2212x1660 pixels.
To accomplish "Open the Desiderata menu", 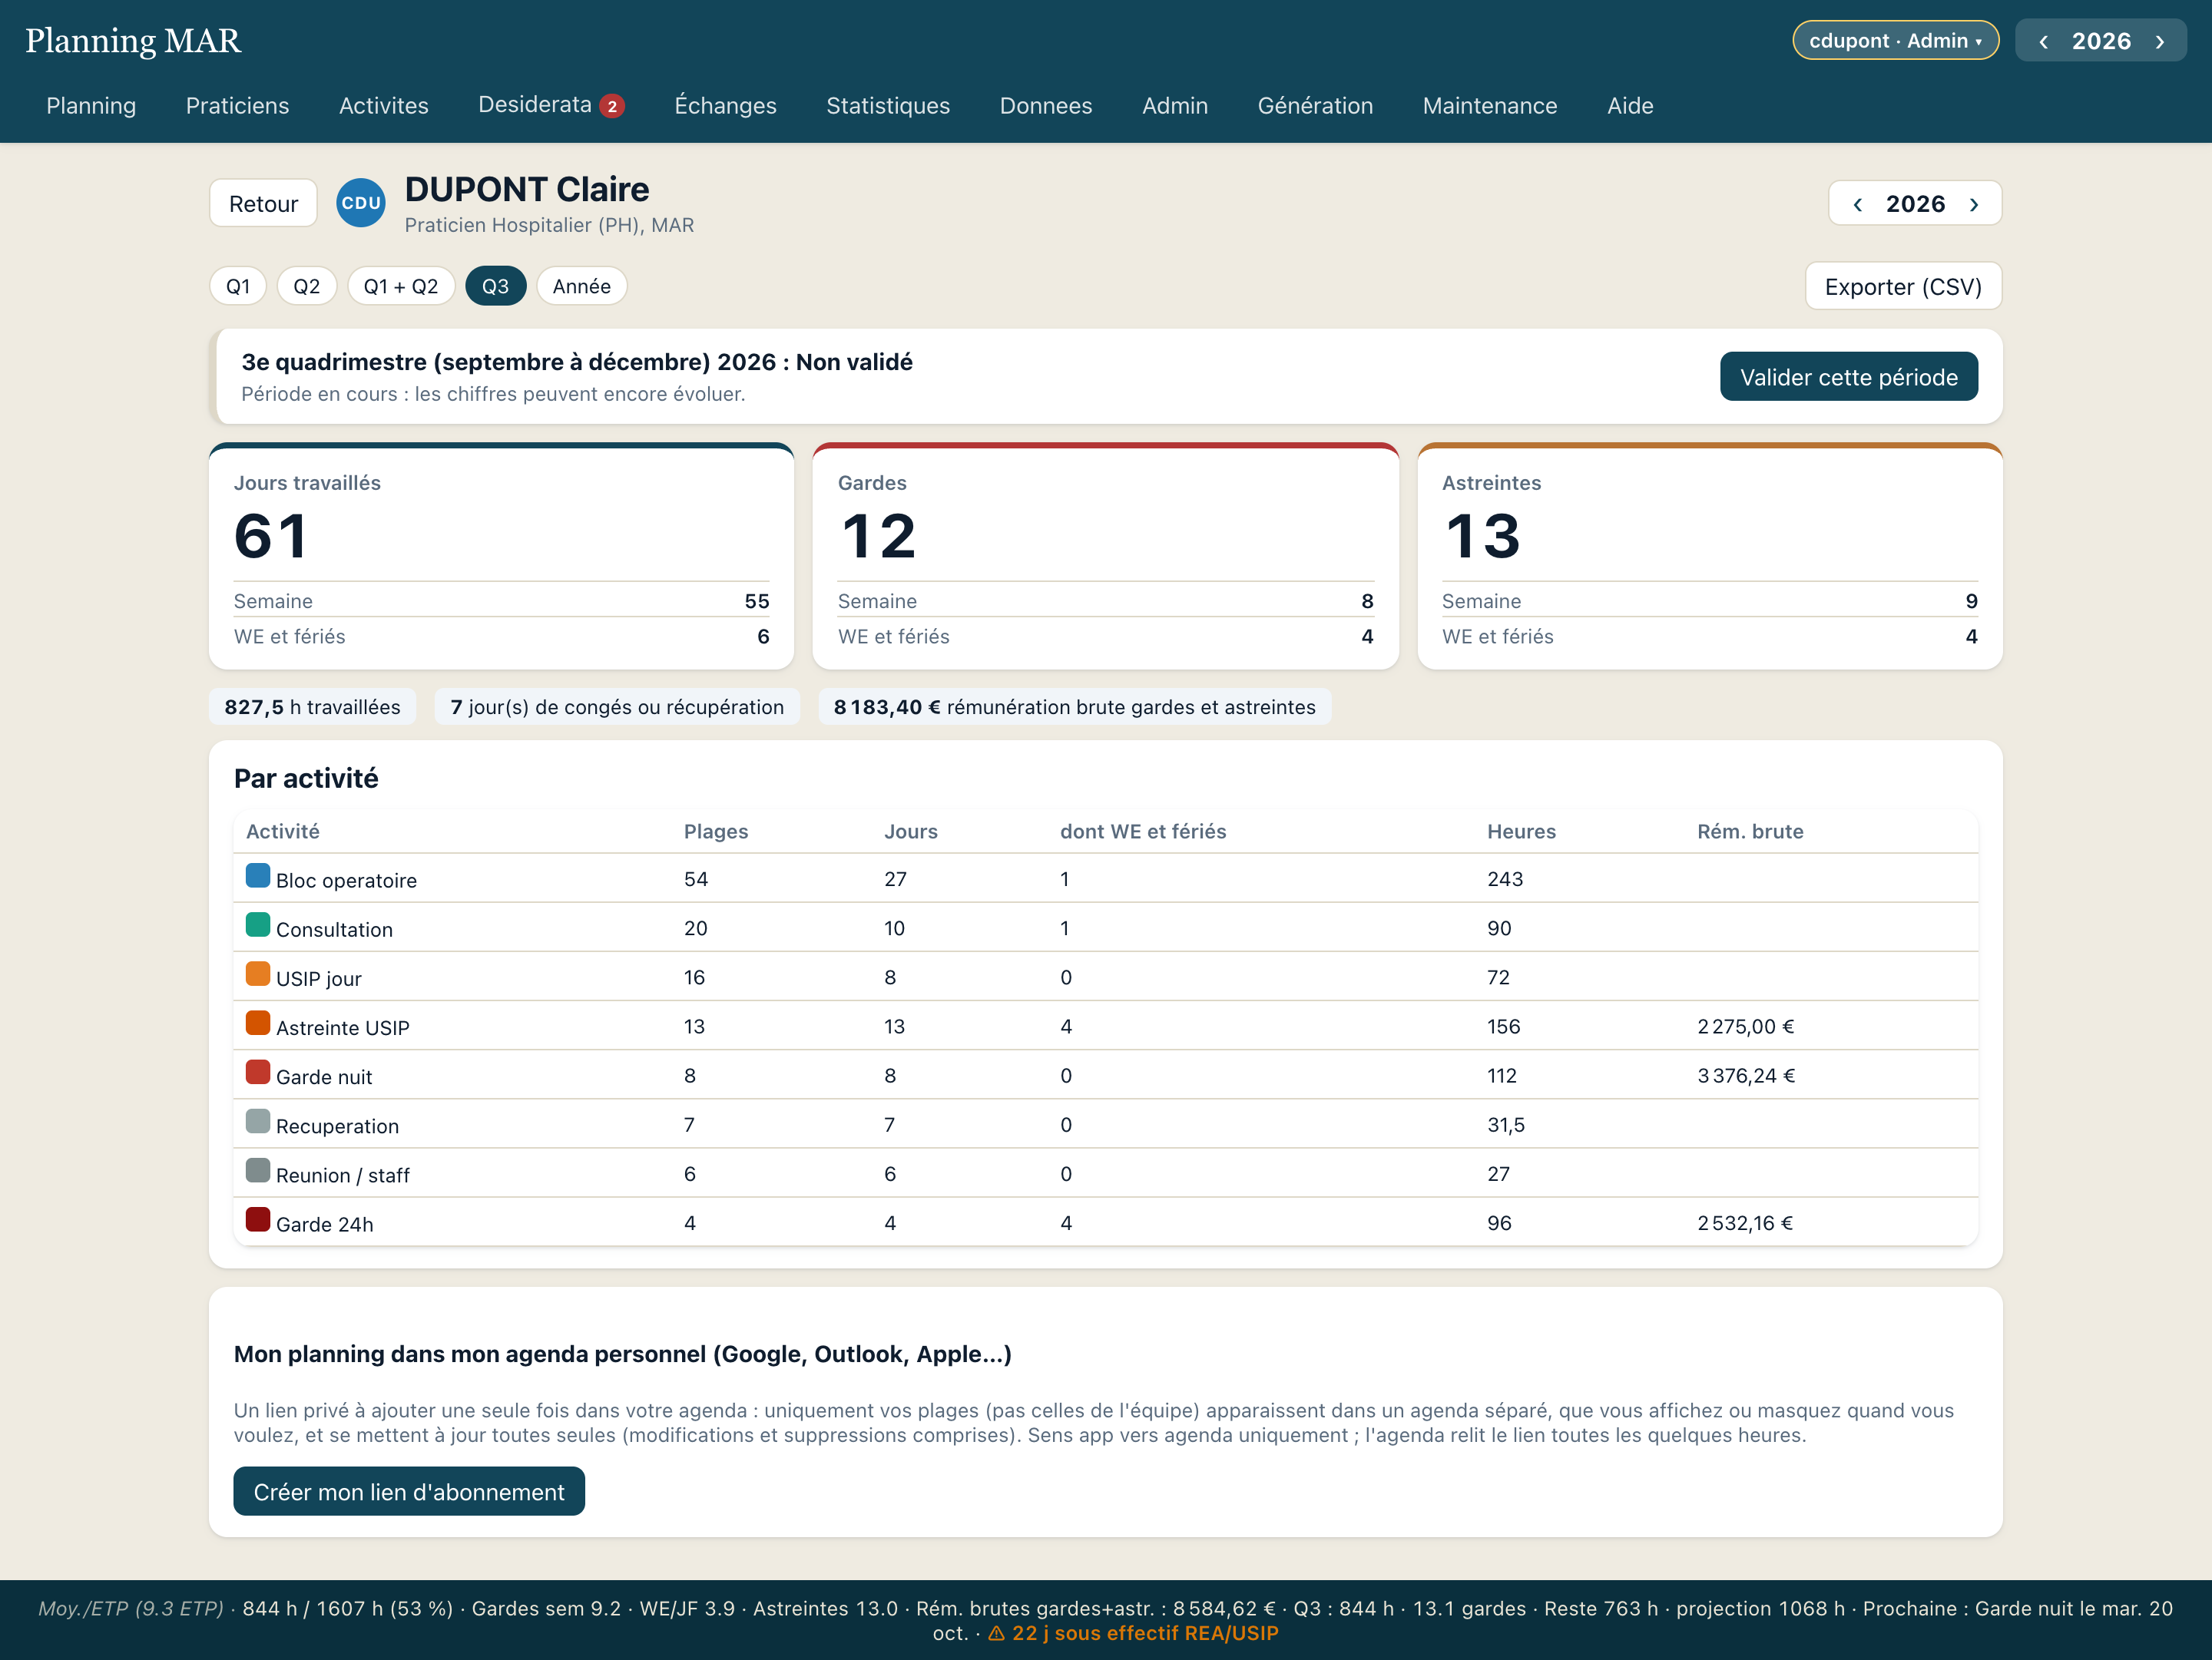I will tap(535, 105).
